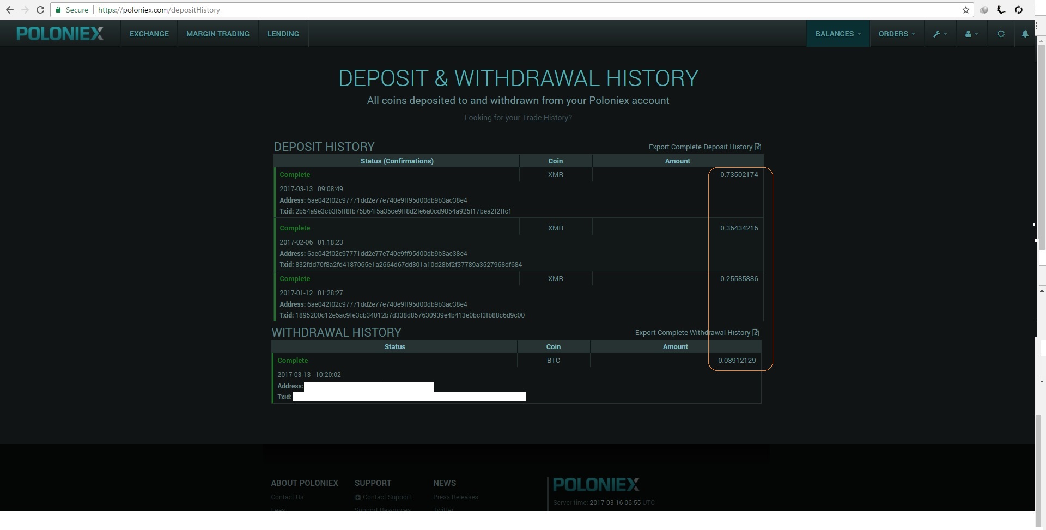Click the ABOUT POLONIEX footer heading
Viewport: 1046px width, 530px height.
coord(305,483)
